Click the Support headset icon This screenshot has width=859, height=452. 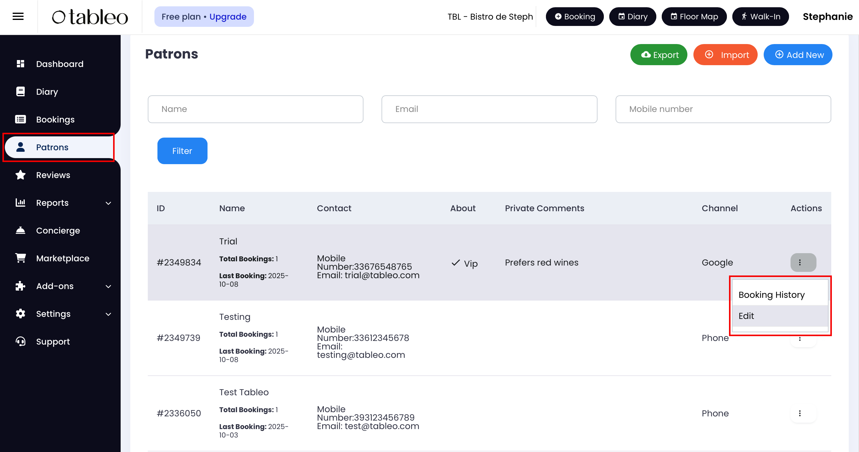click(x=20, y=341)
